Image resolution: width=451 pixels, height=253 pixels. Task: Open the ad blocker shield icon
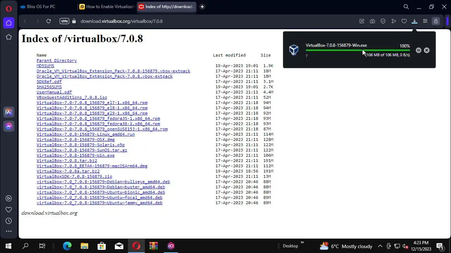click(383, 21)
